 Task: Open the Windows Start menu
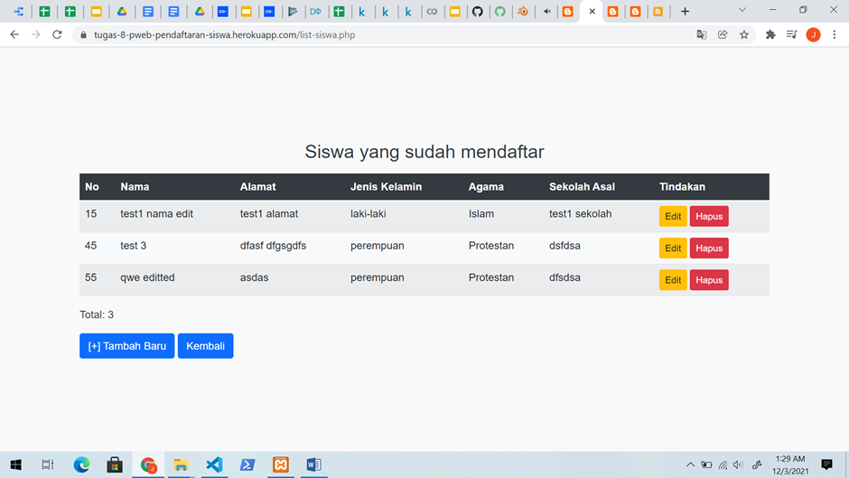pyautogui.click(x=15, y=464)
